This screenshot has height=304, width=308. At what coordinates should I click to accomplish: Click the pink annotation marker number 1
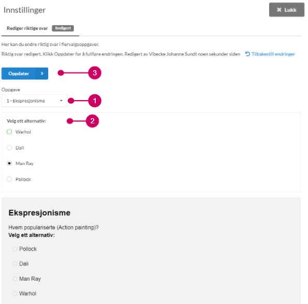click(x=95, y=101)
